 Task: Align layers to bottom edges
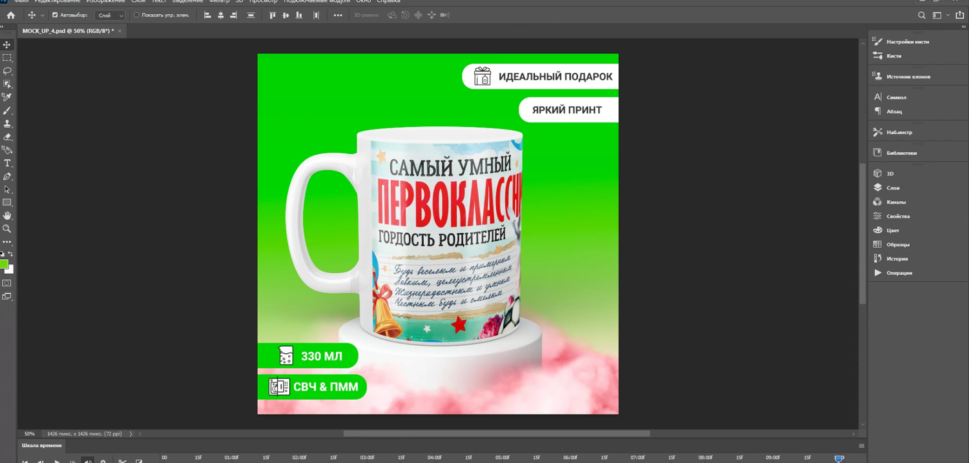[x=298, y=15]
